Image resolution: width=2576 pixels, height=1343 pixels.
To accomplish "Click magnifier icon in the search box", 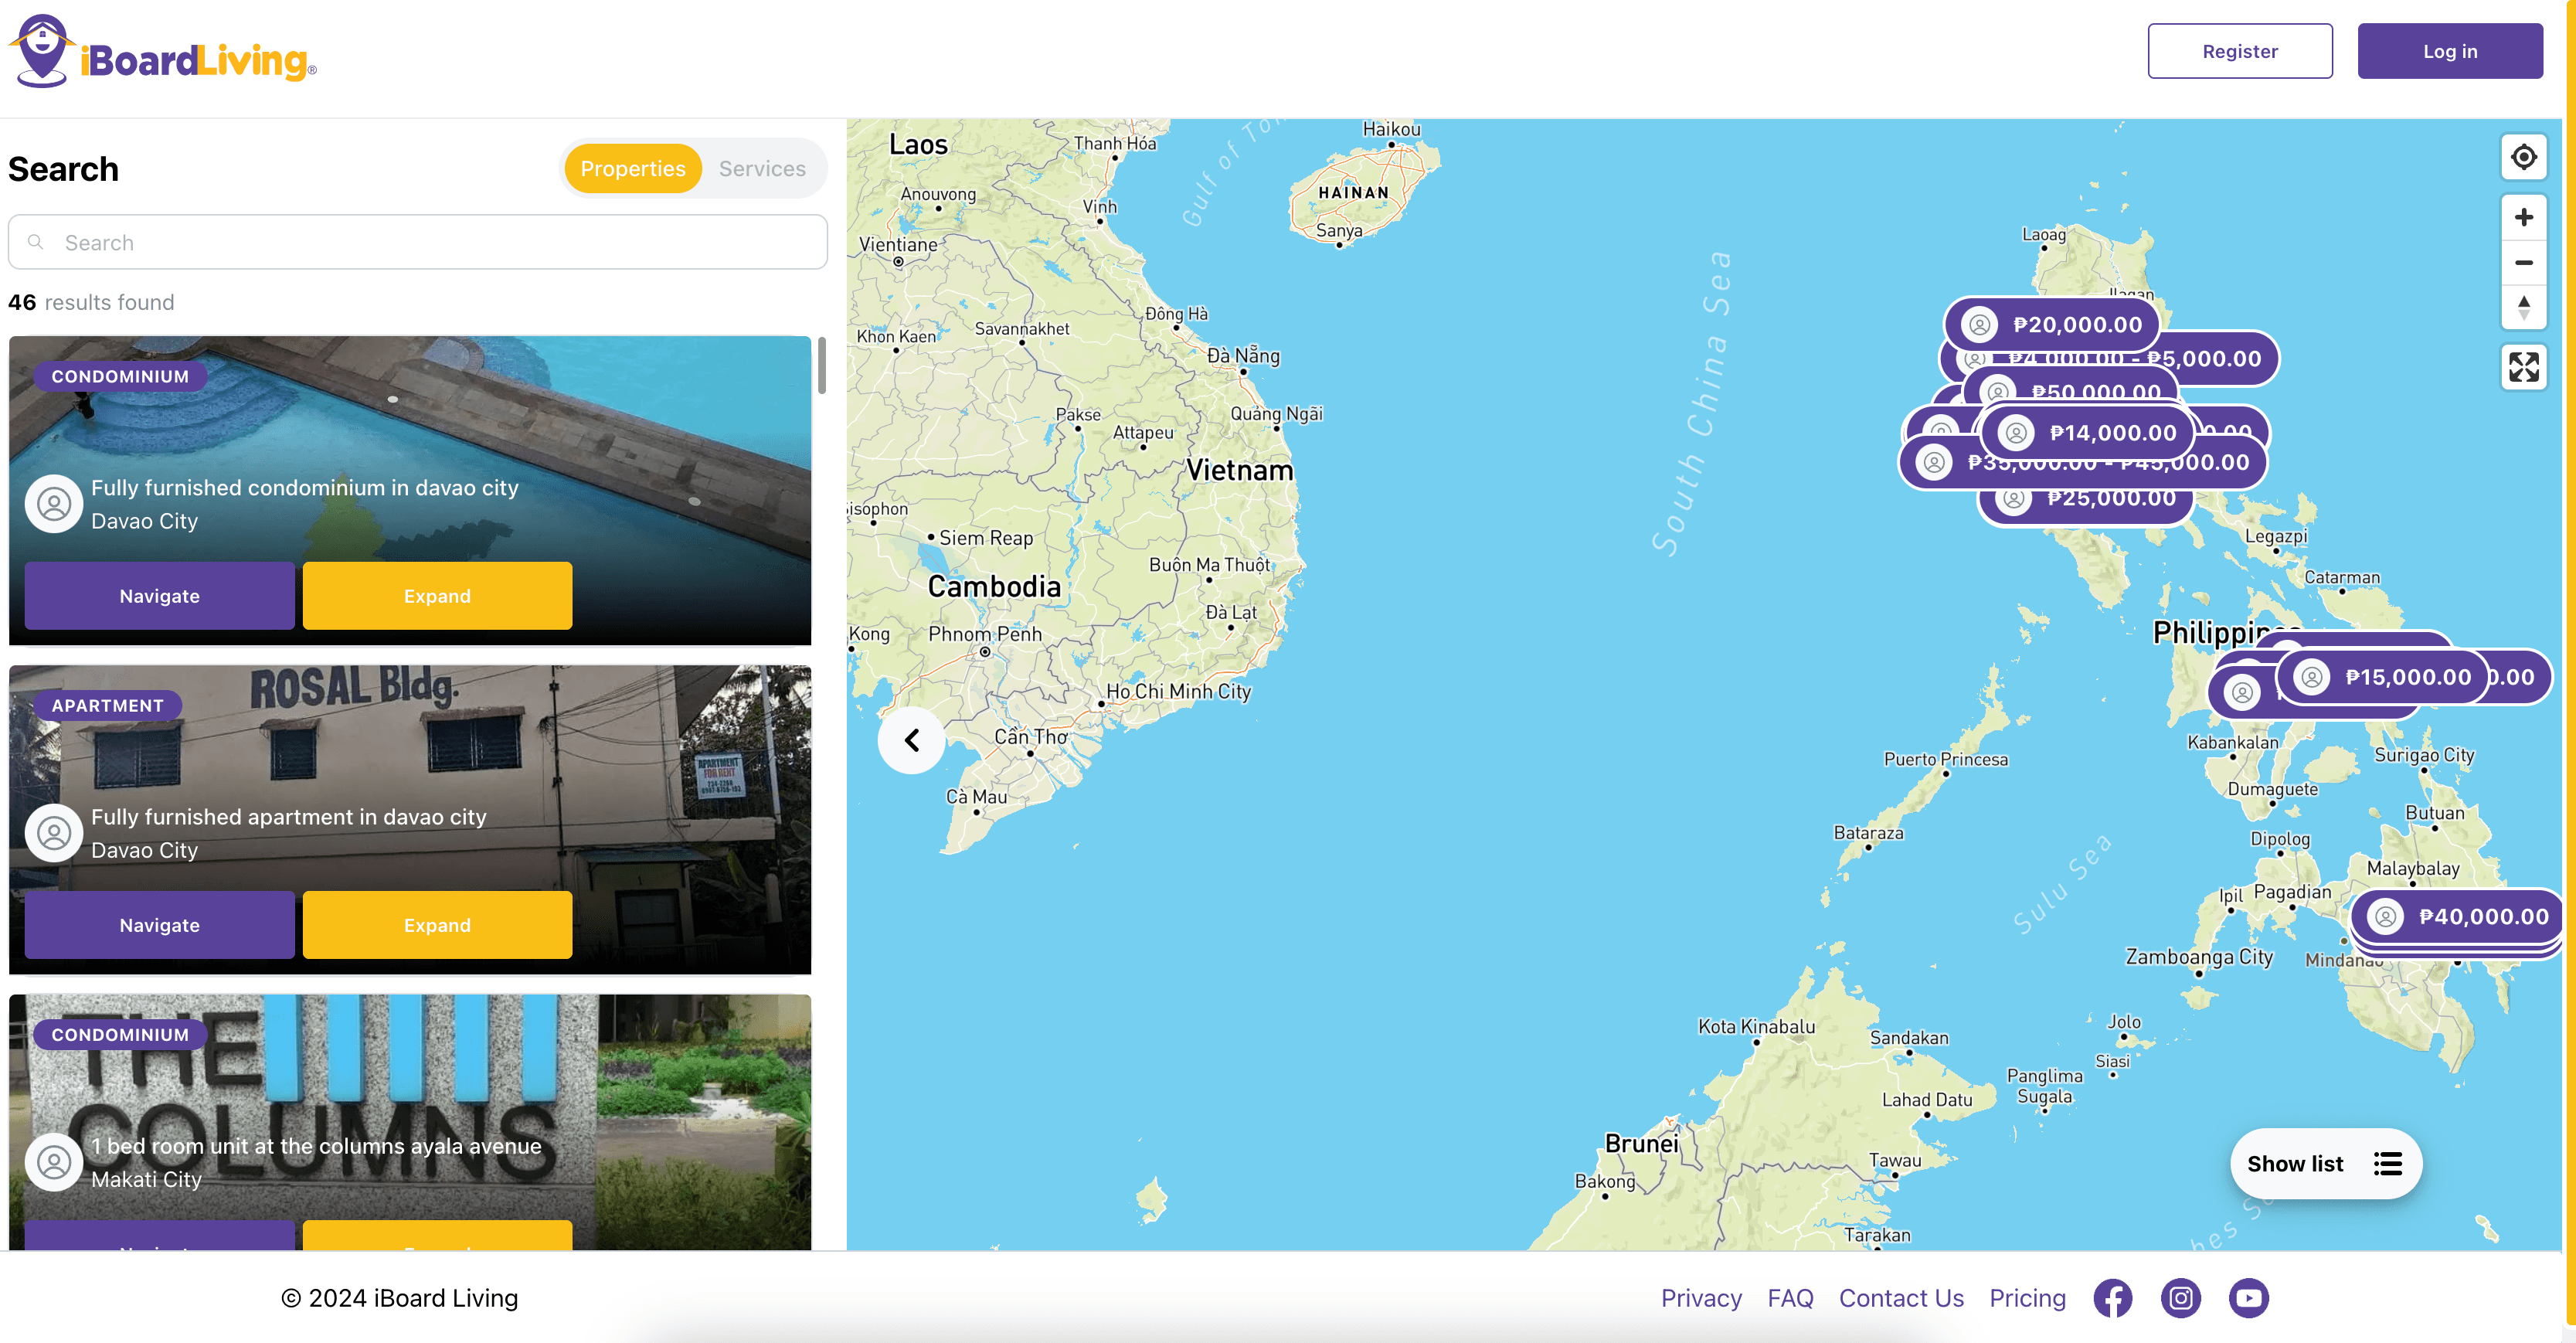I will point(36,242).
